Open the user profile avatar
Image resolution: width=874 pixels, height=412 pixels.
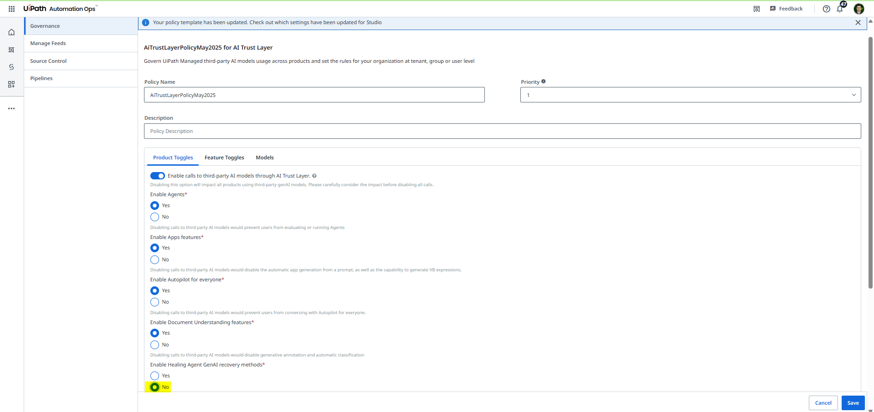859,9
